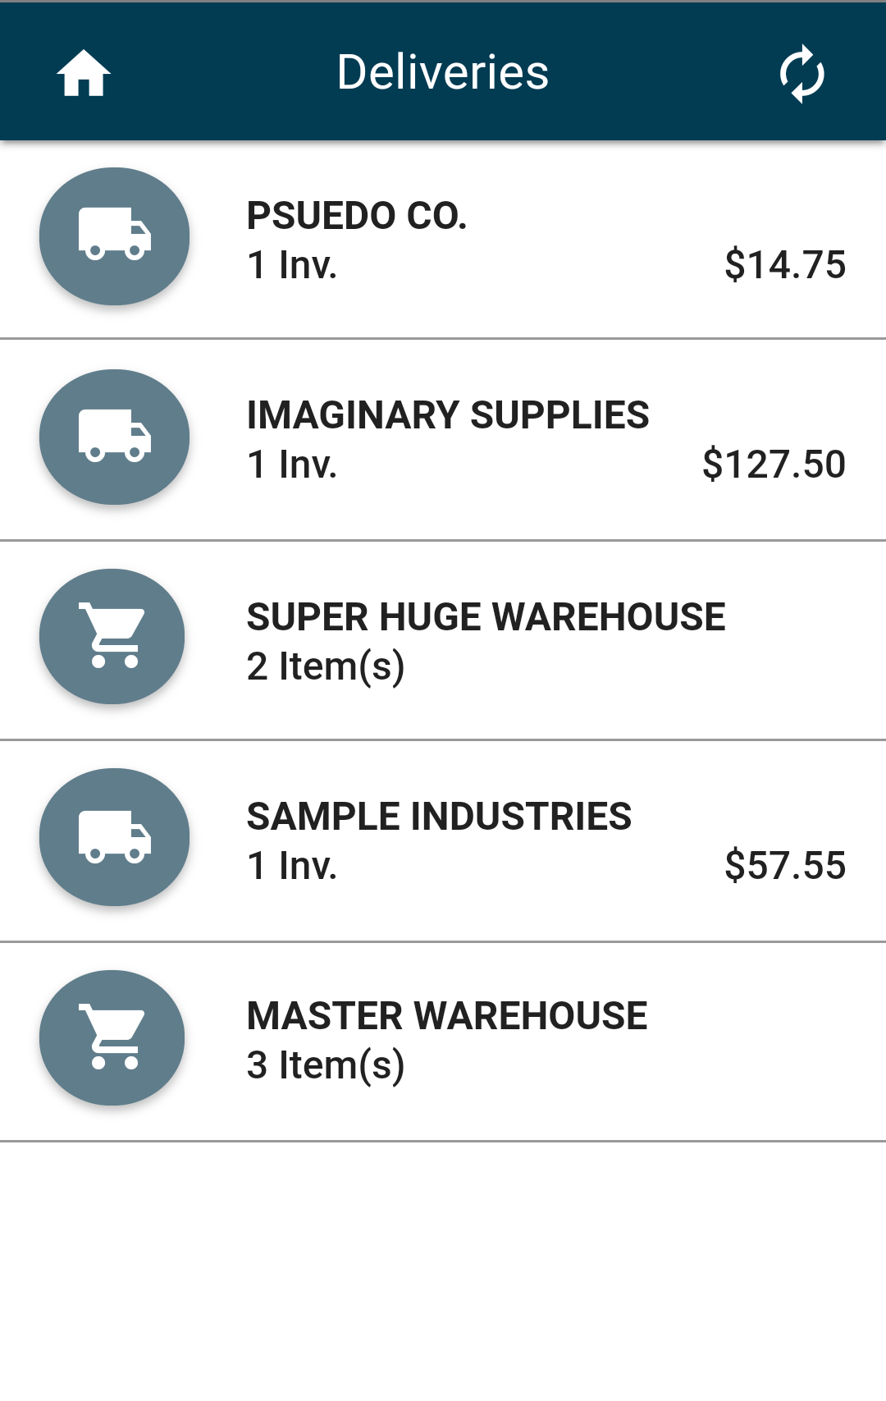Select the $57.55 invoice amount
This screenshot has width=886, height=1401.
click(x=785, y=865)
